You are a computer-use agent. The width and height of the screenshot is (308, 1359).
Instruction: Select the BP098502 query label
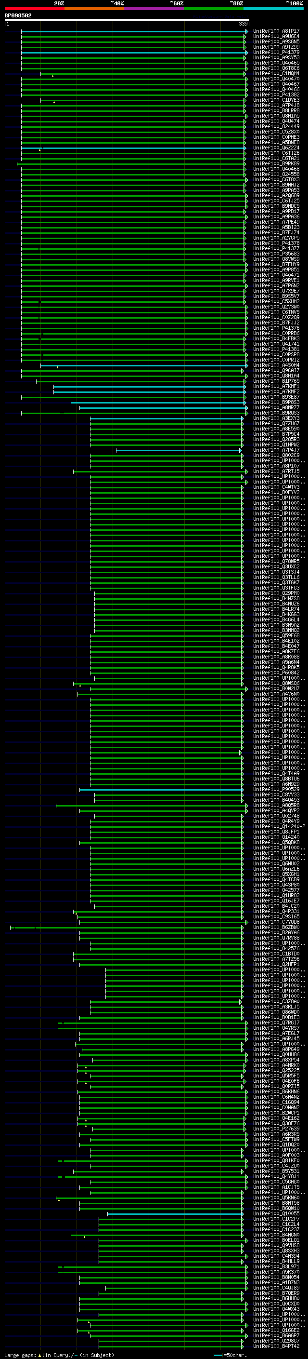click(x=18, y=15)
